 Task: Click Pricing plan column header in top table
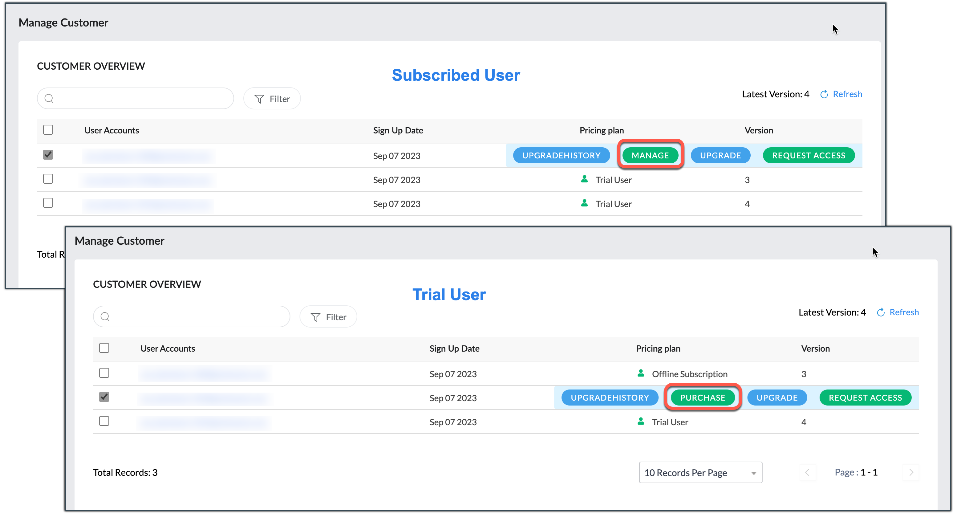click(601, 130)
